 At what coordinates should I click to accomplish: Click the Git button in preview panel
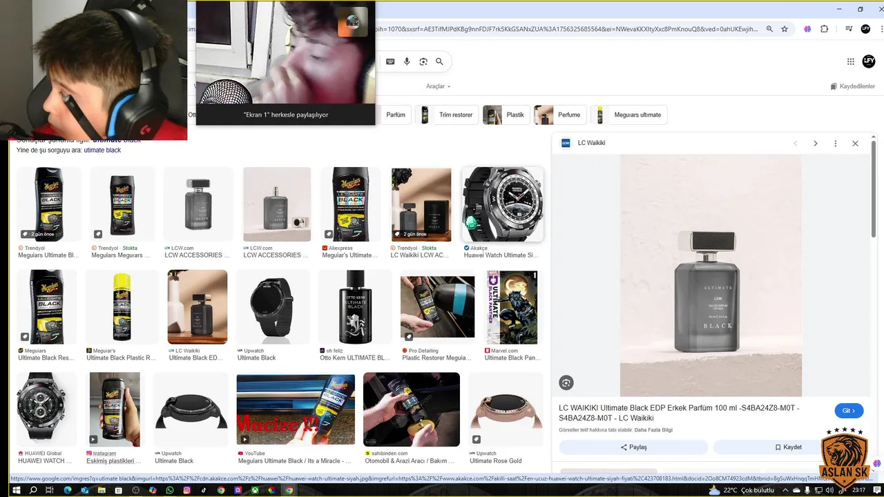849,411
